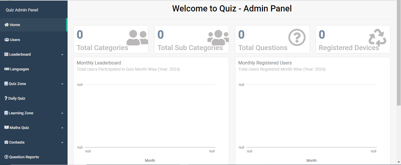
Task: Click the recycle icon on Registered Devices card
Action: click(x=377, y=38)
